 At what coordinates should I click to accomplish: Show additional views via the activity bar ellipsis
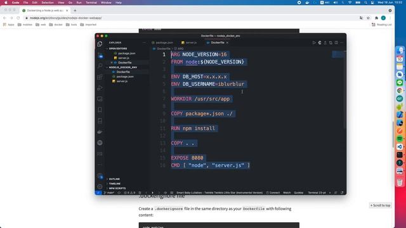[100, 165]
